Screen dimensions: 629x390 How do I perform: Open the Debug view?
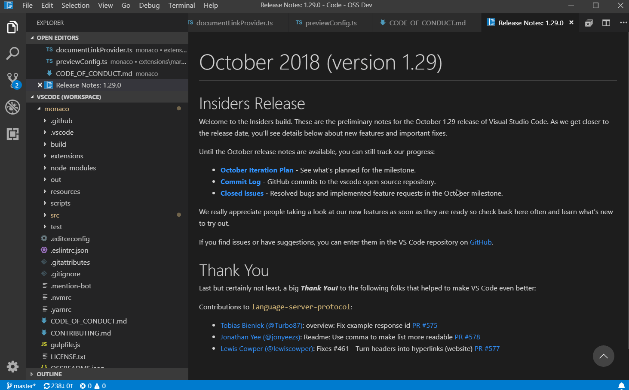point(13,107)
